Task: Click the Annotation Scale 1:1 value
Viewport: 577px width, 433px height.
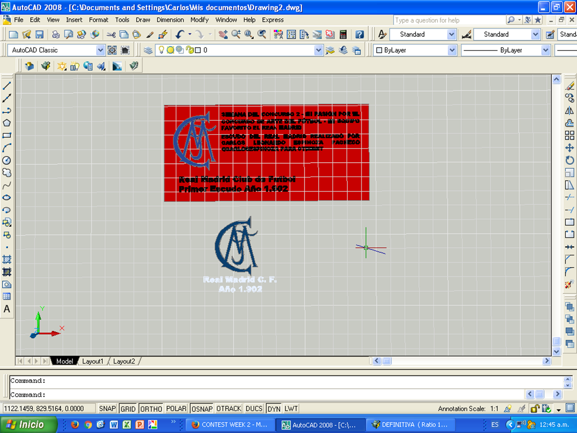Action: [x=494, y=409]
